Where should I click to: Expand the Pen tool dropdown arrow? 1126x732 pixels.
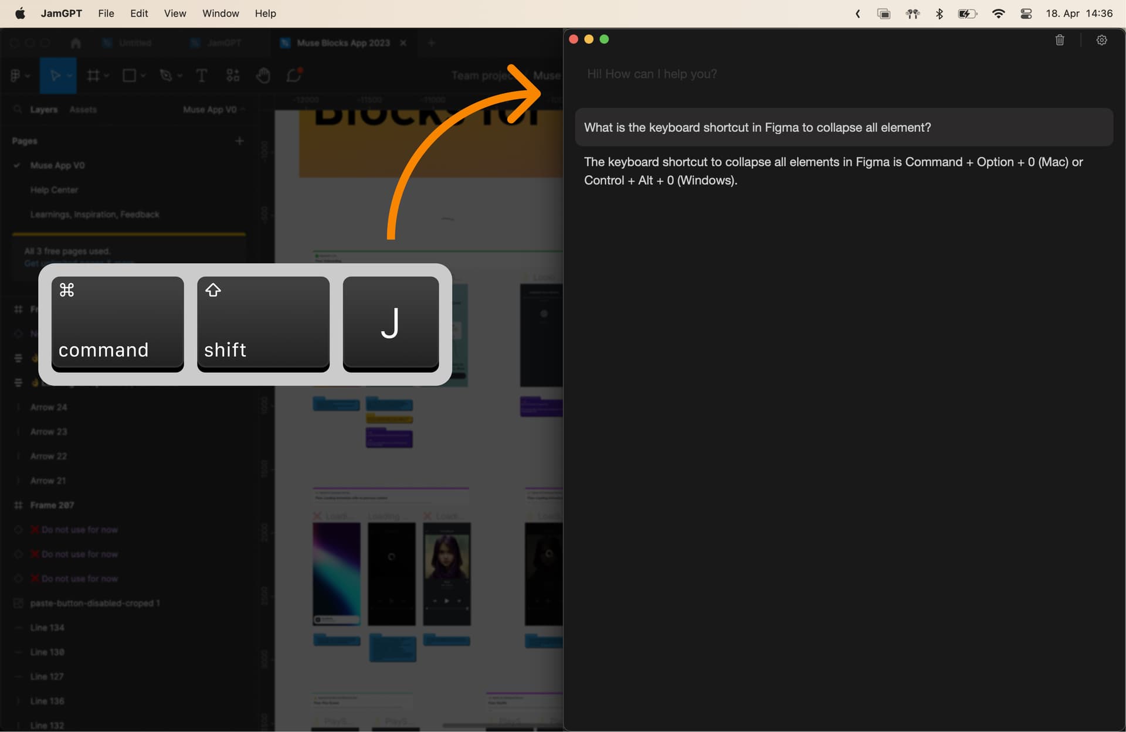point(180,76)
